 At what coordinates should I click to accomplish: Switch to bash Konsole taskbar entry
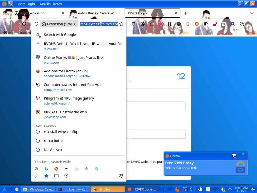[73, 189]
